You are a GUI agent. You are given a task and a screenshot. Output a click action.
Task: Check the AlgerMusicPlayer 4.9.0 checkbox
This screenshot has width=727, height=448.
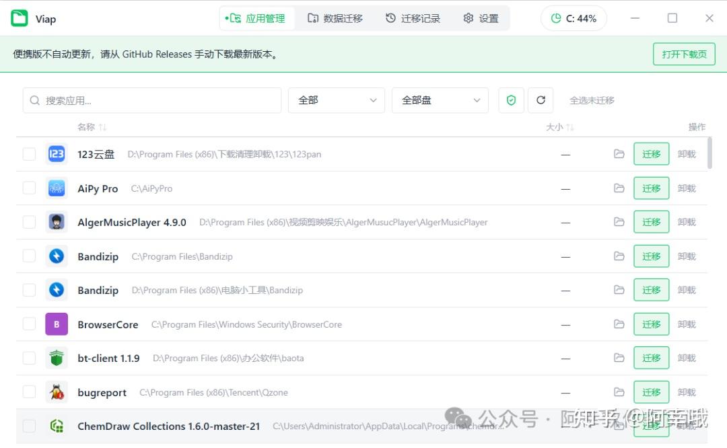pyautogui.click(x=29, y=222)
